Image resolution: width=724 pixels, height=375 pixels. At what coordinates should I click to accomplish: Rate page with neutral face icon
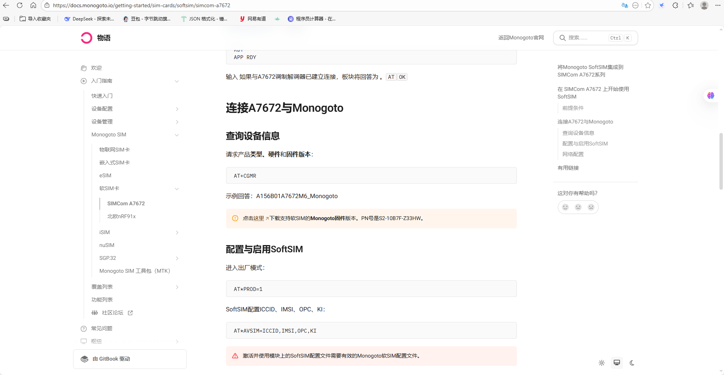pos(578,207)
